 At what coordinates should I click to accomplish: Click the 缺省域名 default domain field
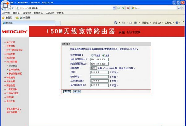pyautogui.click(x=99, y=77)
